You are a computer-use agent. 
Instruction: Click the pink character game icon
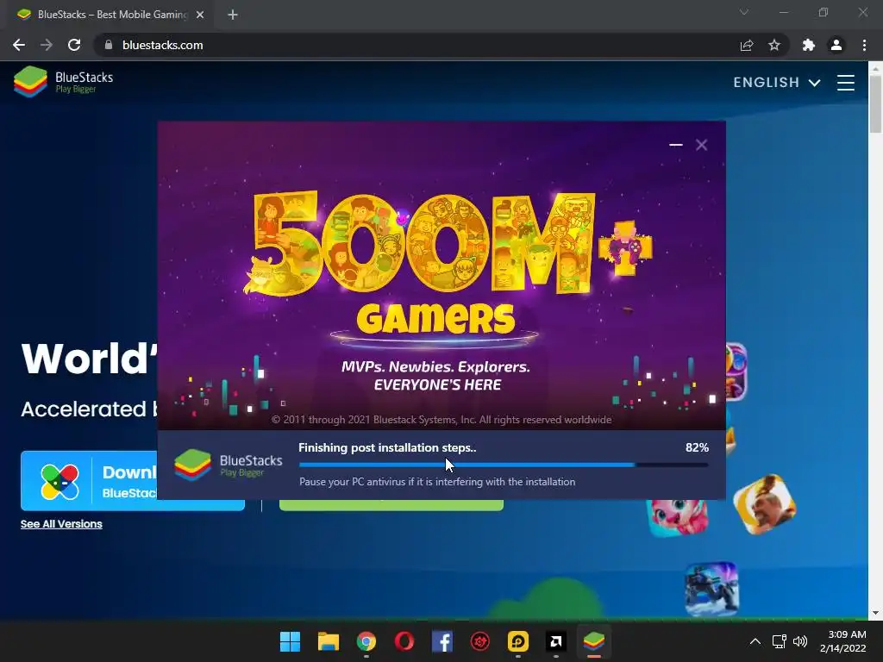678,518
